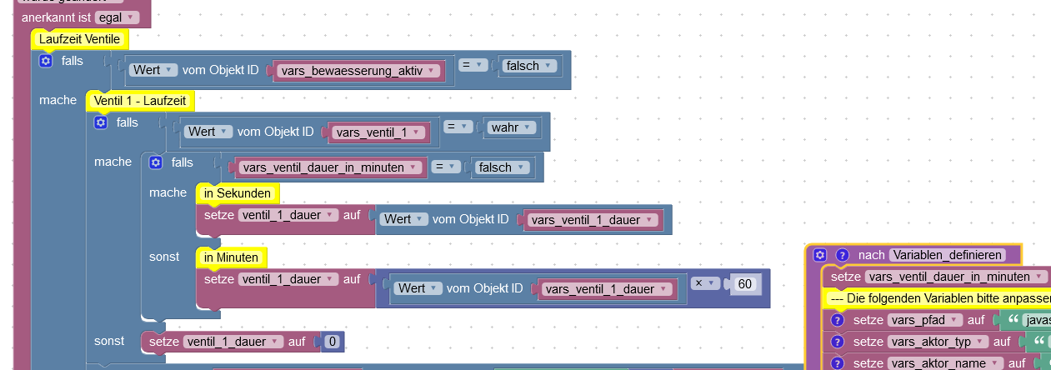Click help icon beside vars_pfad setter

[838, 320]
